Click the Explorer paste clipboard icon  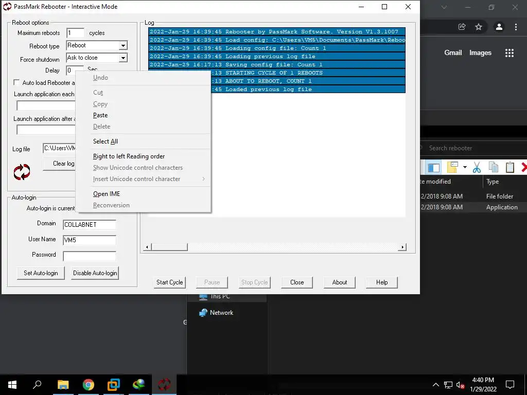coord(510,167)
